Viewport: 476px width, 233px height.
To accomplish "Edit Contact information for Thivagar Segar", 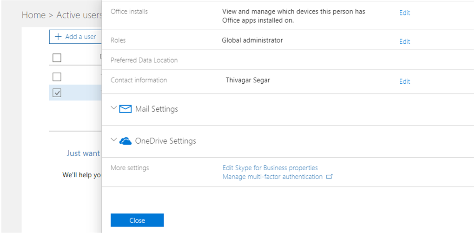I will [404, 81].
